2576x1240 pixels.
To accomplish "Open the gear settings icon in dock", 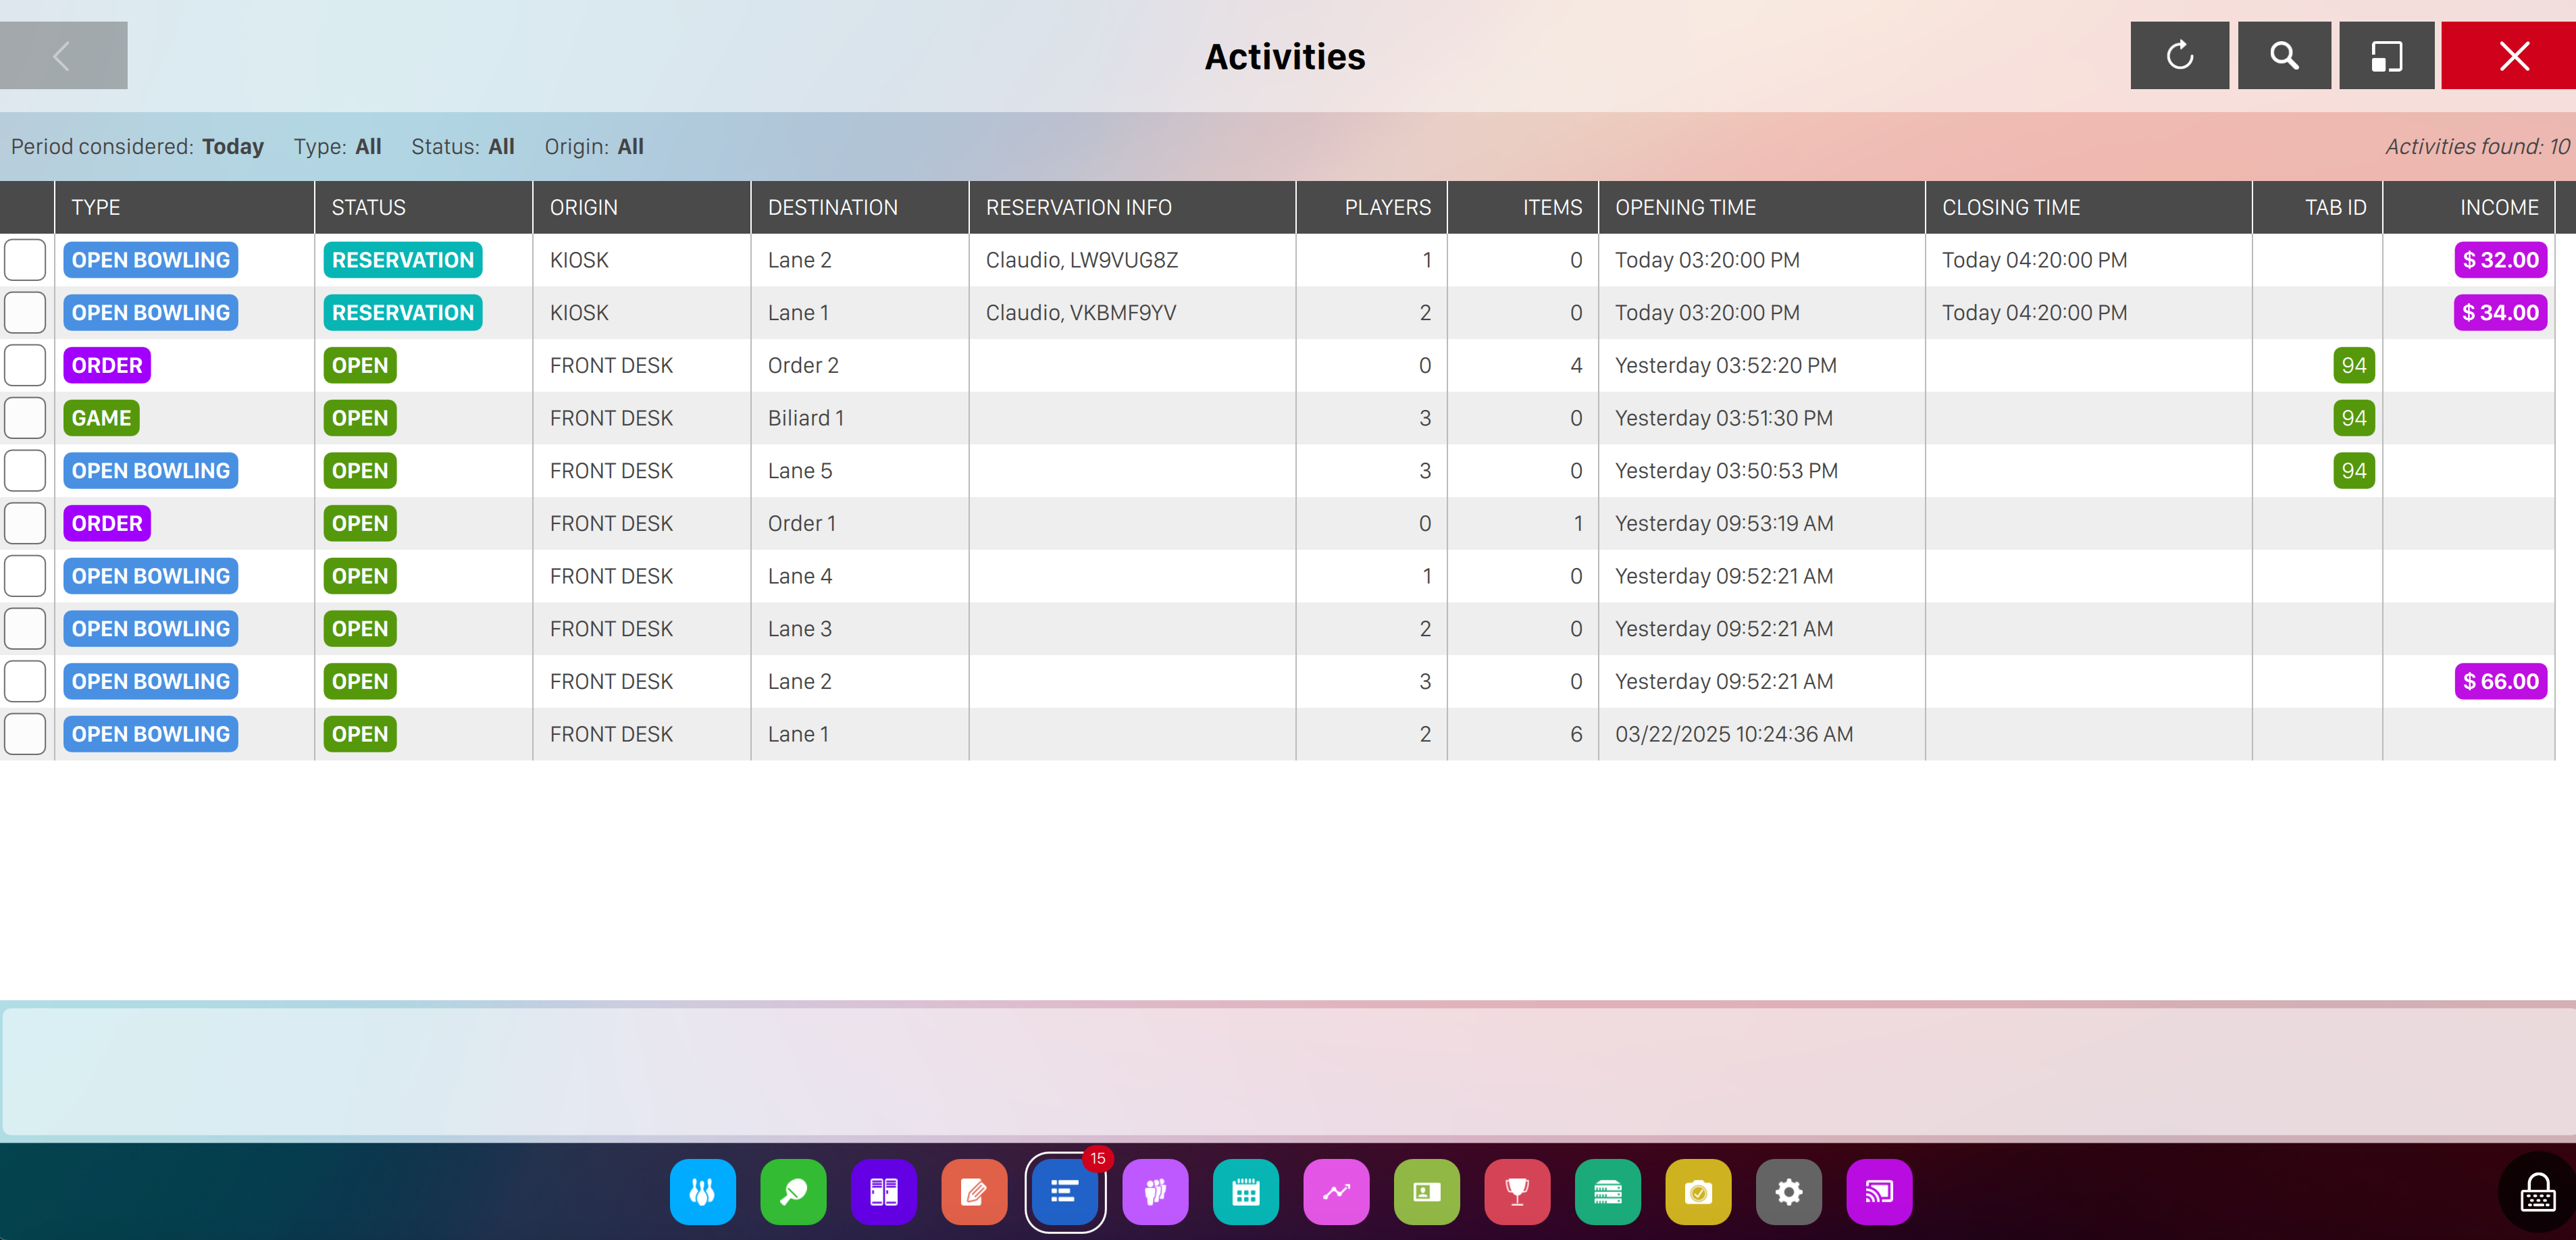I will pos(1788,1191).
